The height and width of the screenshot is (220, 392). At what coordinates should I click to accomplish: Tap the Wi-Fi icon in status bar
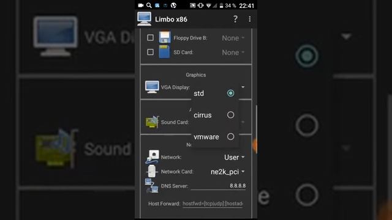pyautogui.click(x=208, y=5)
